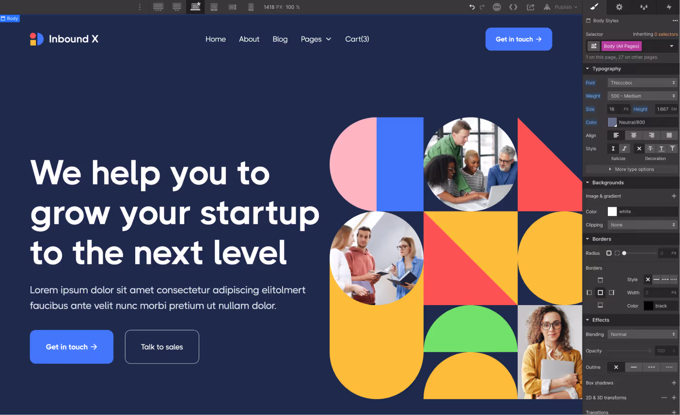This screenshot has width=680, height=415.
Task: Click the About nav link
Action: 249,39
